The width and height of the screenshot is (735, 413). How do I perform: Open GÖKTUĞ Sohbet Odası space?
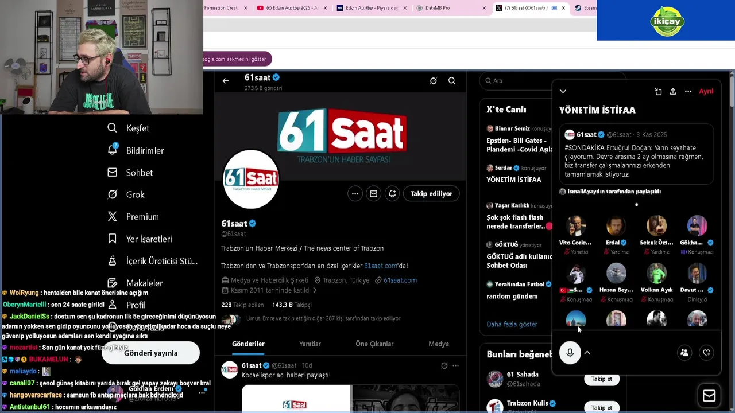click(x=519, y=255)
